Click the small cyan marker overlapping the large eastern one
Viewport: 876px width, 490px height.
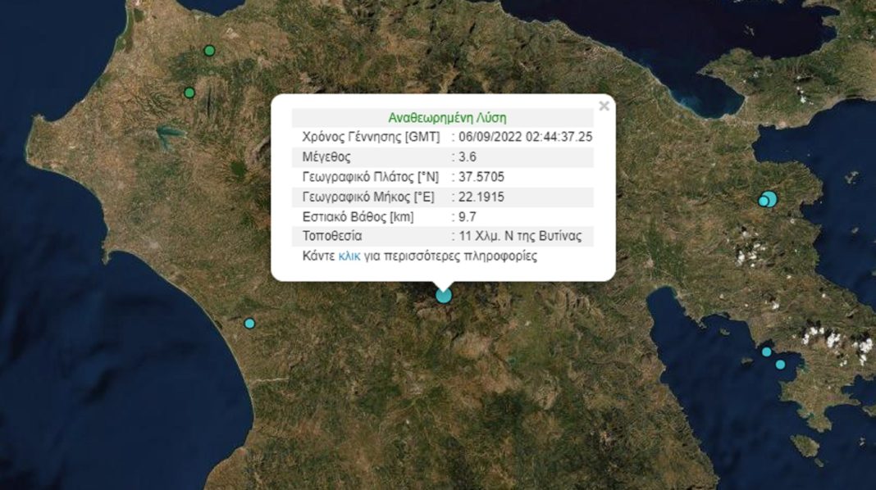(763, 202)
